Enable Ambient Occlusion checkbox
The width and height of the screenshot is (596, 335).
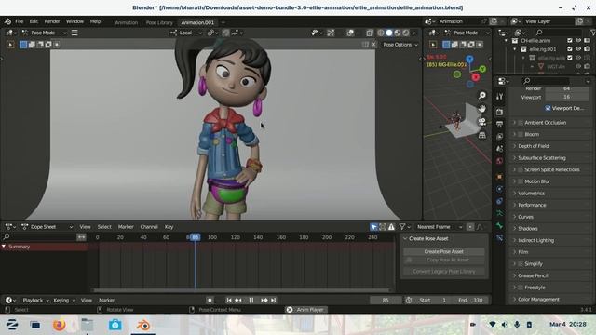[521, 123]
